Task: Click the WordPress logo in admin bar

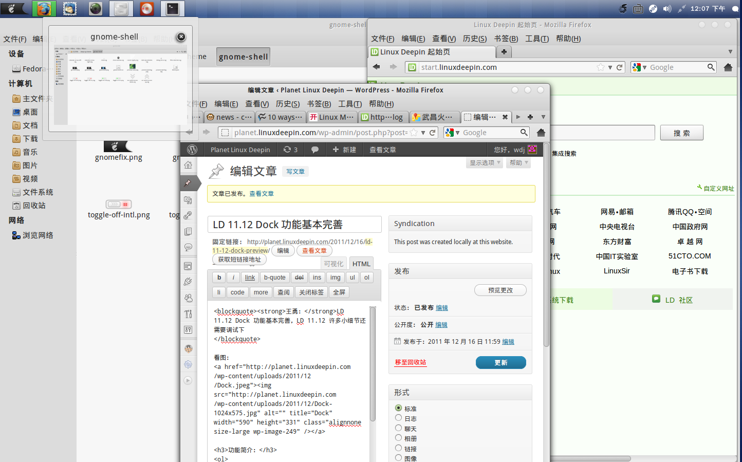Action: click(x=192, y=150)
